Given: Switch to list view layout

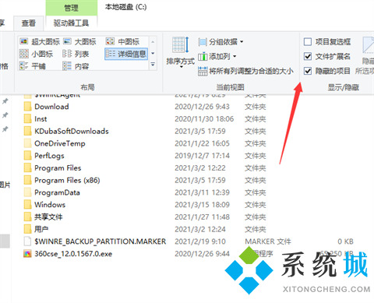Looking at the screenshot, I should point(76,54).
